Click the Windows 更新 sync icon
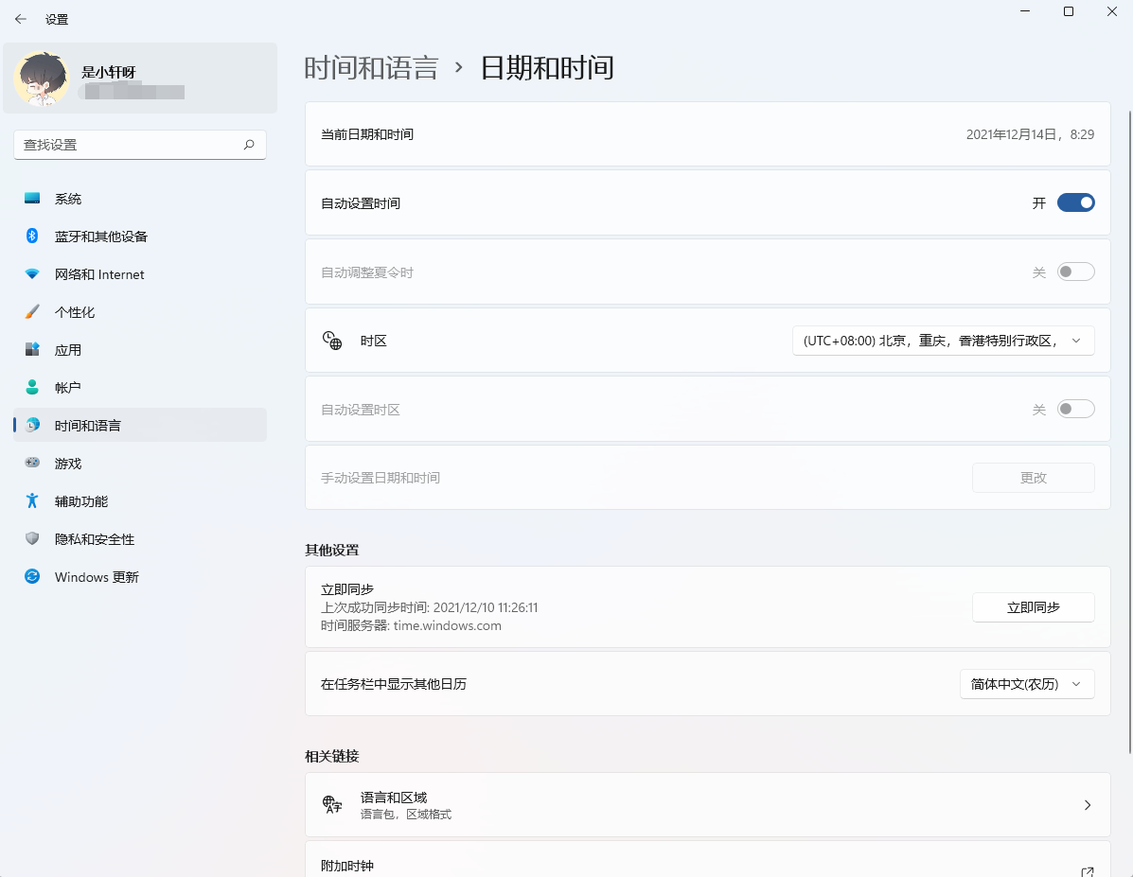Image resolution: width=1133 pixels, height=877 pixels. coord(32,576)
